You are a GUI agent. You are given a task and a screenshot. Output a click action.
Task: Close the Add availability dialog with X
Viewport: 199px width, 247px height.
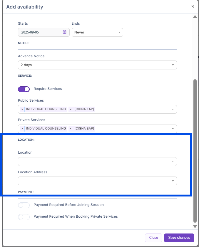point(193,6)
